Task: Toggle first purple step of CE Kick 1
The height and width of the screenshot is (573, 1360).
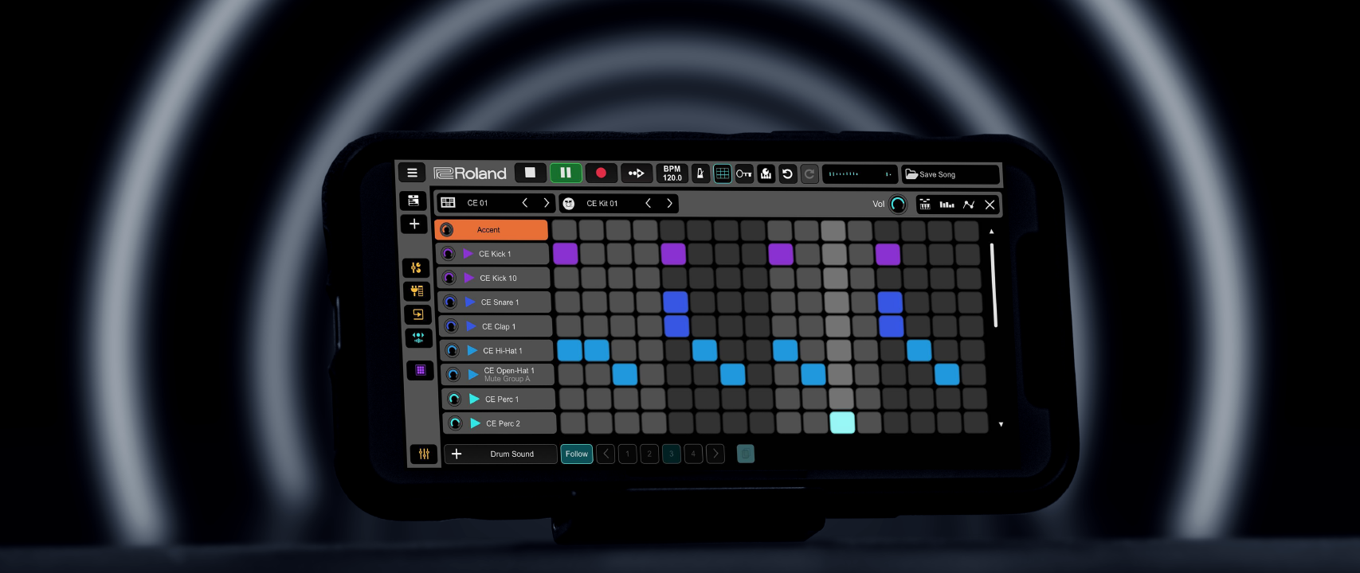Action: [565, 254]
